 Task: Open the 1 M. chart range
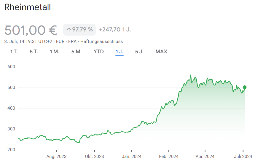(x=55, y=52)
